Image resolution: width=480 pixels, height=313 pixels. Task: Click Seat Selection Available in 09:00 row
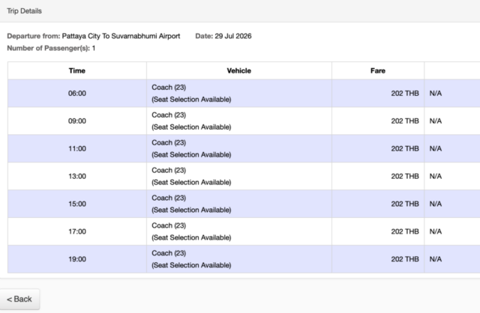click(x=191, y=127)
